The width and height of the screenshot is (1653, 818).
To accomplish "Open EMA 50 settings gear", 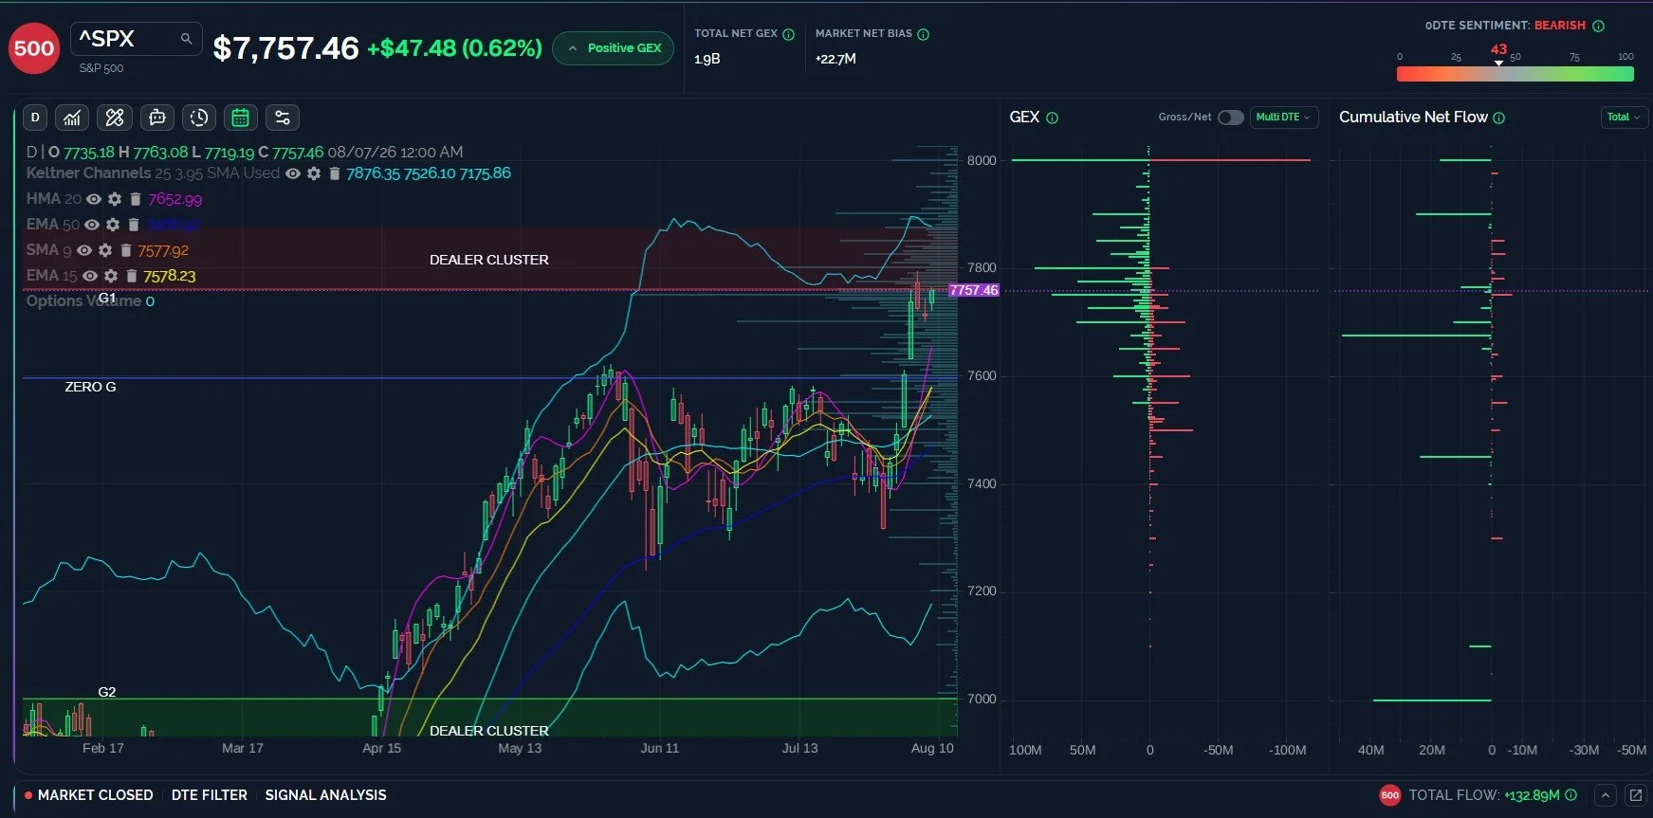I will coord(113,225).
